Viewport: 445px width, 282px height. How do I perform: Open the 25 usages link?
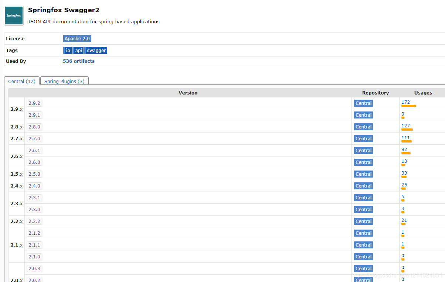coord(404,185)
